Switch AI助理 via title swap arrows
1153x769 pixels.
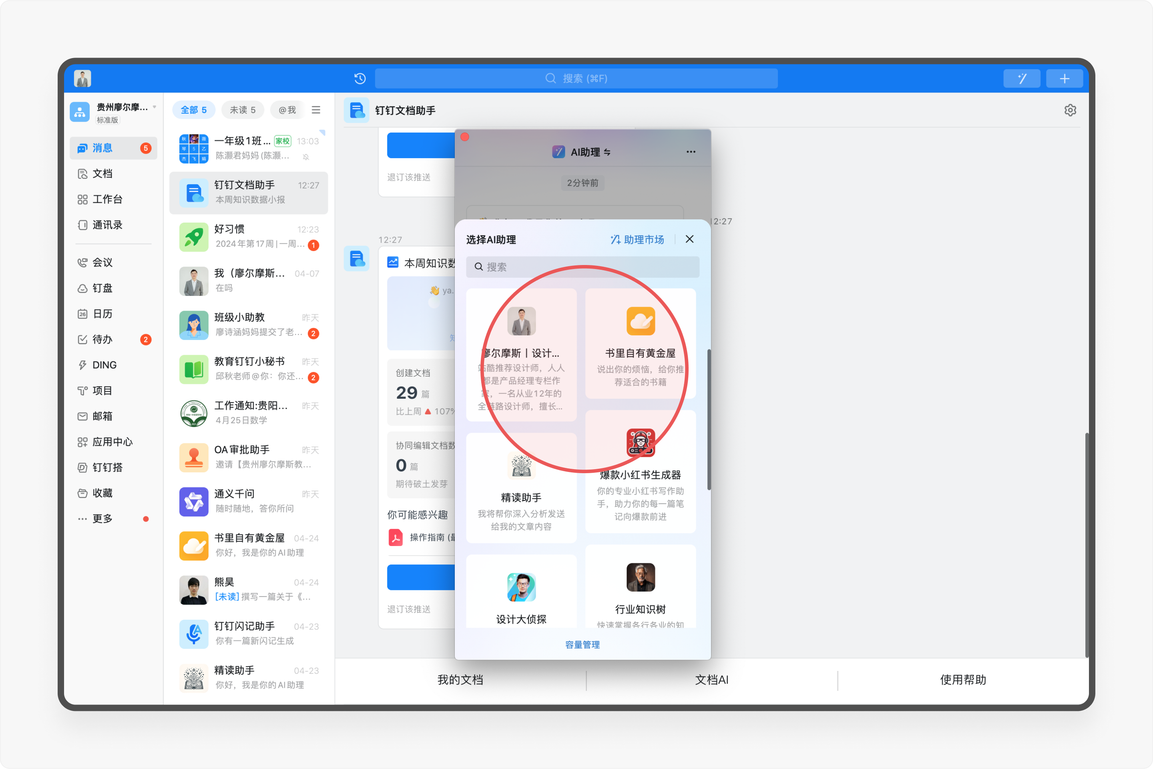point(607,152)
